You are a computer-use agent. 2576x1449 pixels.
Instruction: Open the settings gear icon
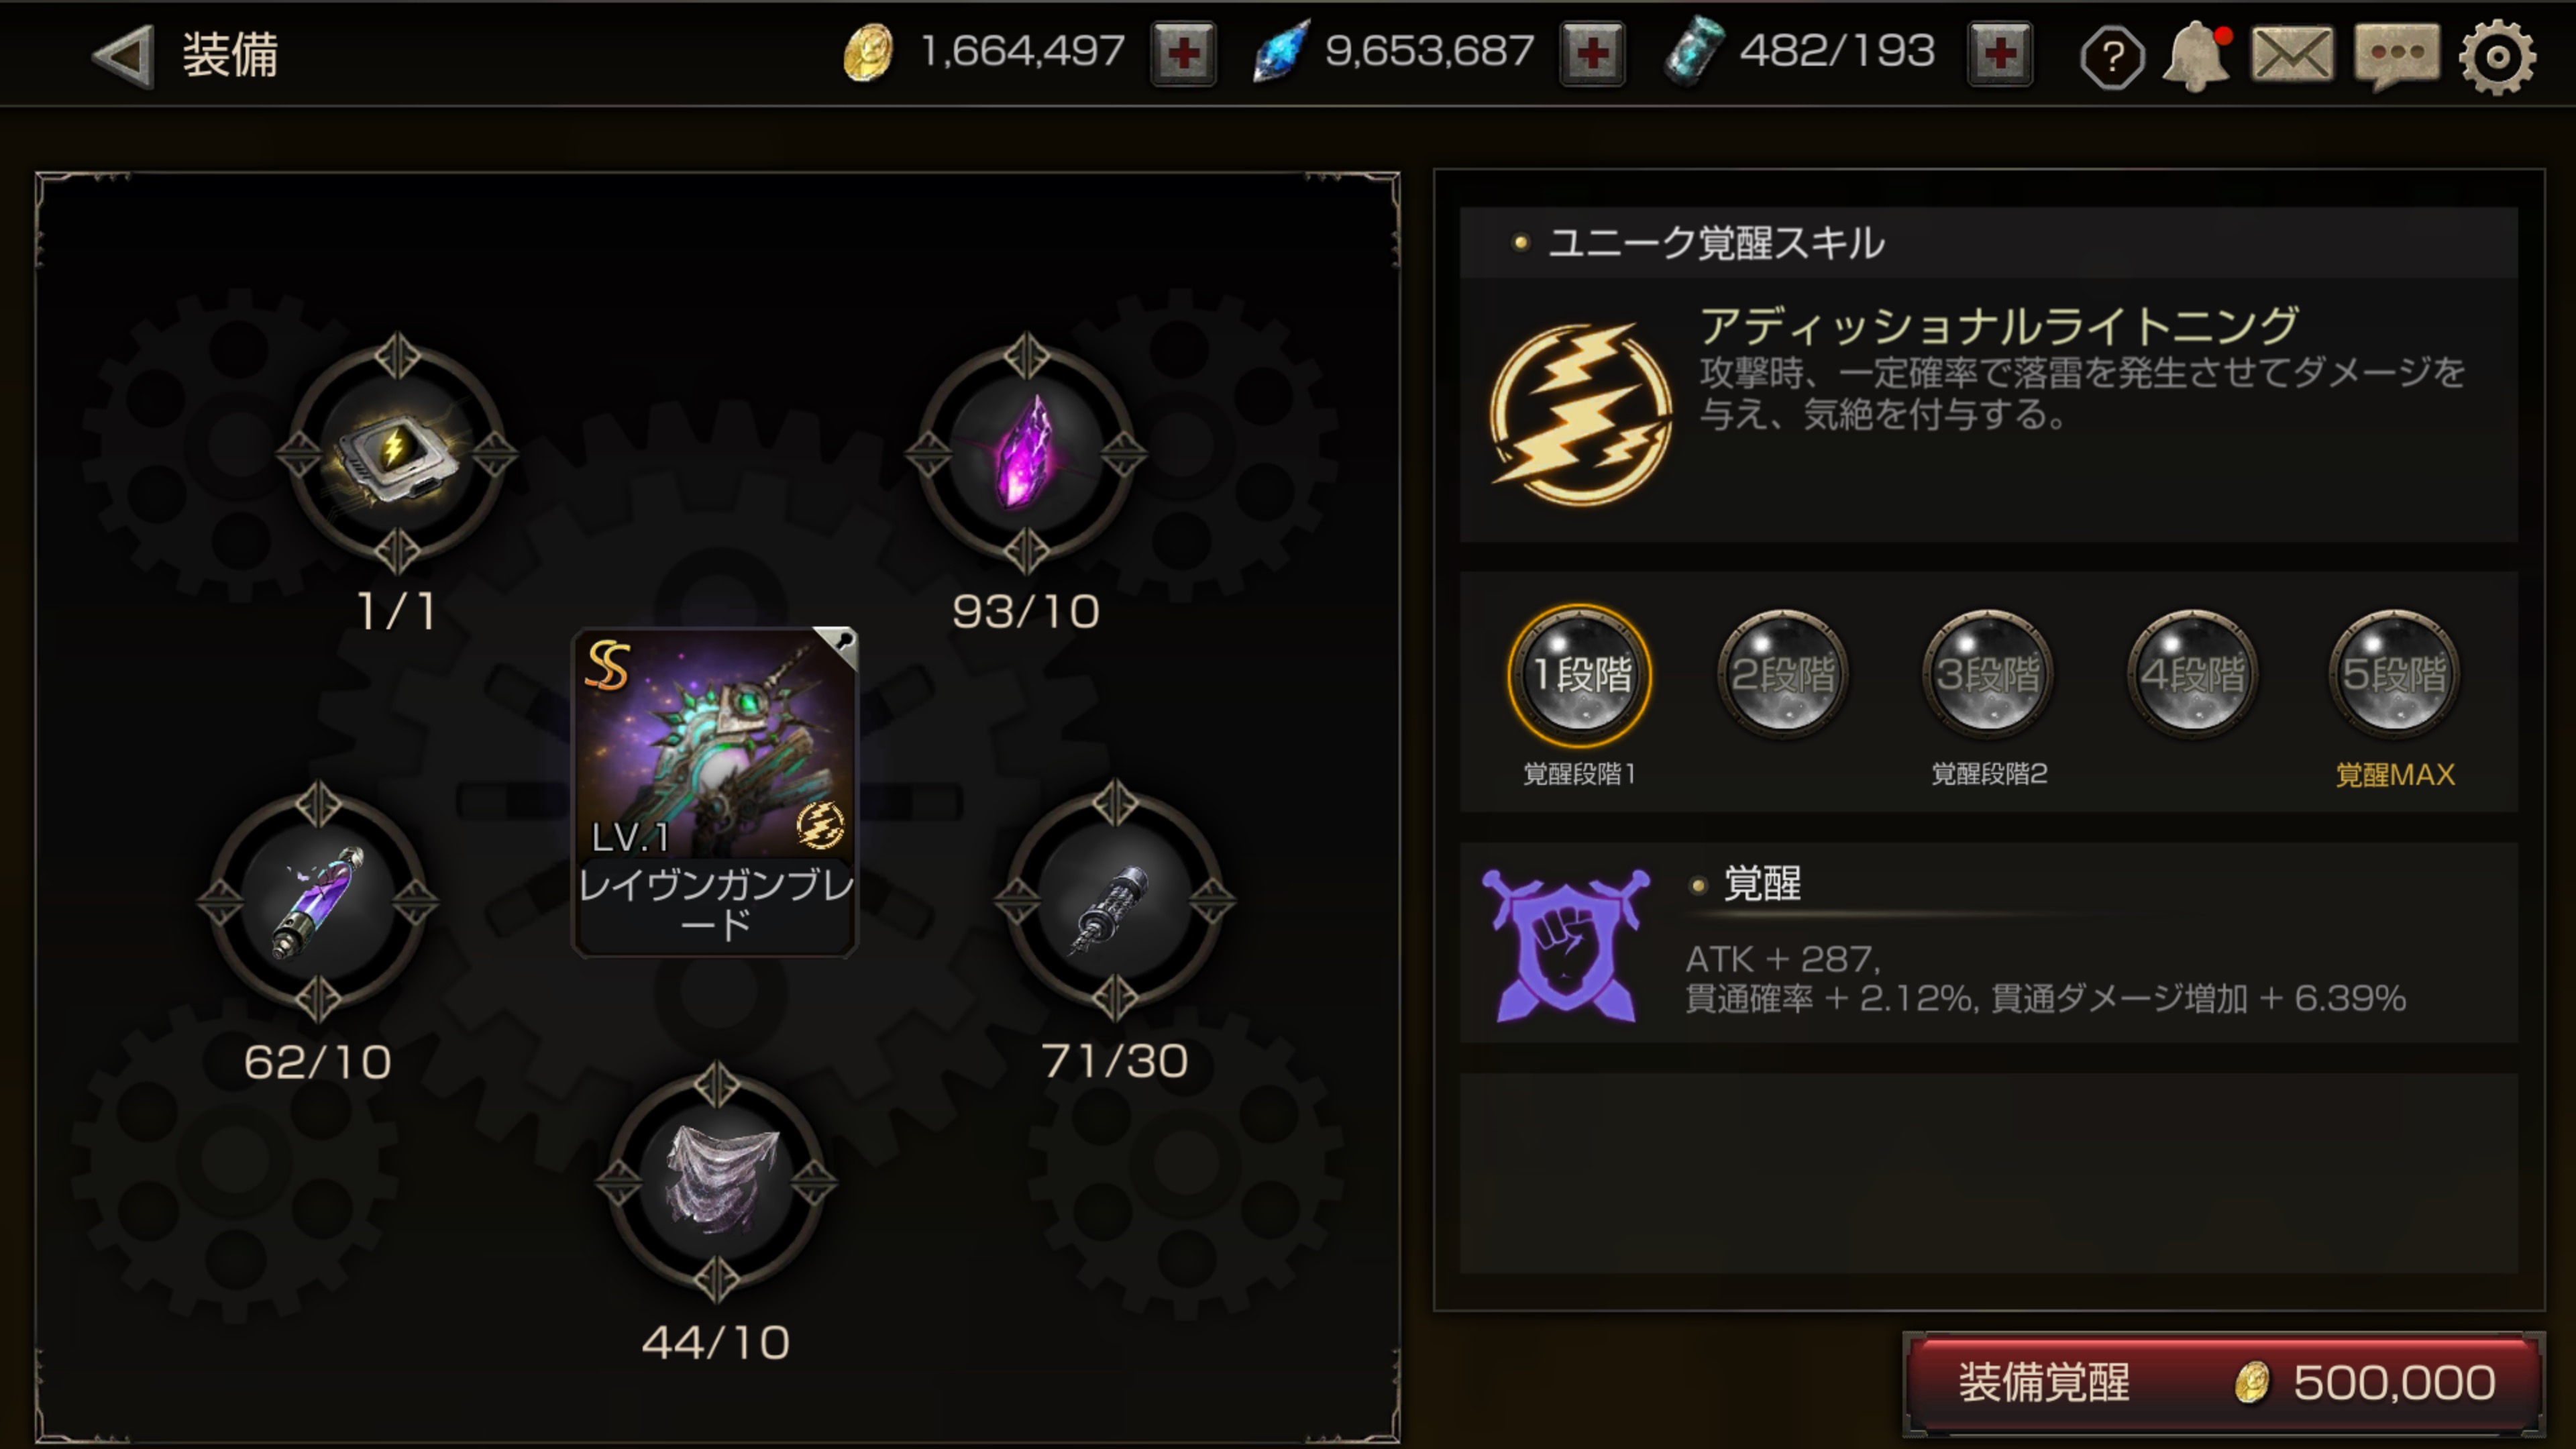click(x=2497, y=57)
